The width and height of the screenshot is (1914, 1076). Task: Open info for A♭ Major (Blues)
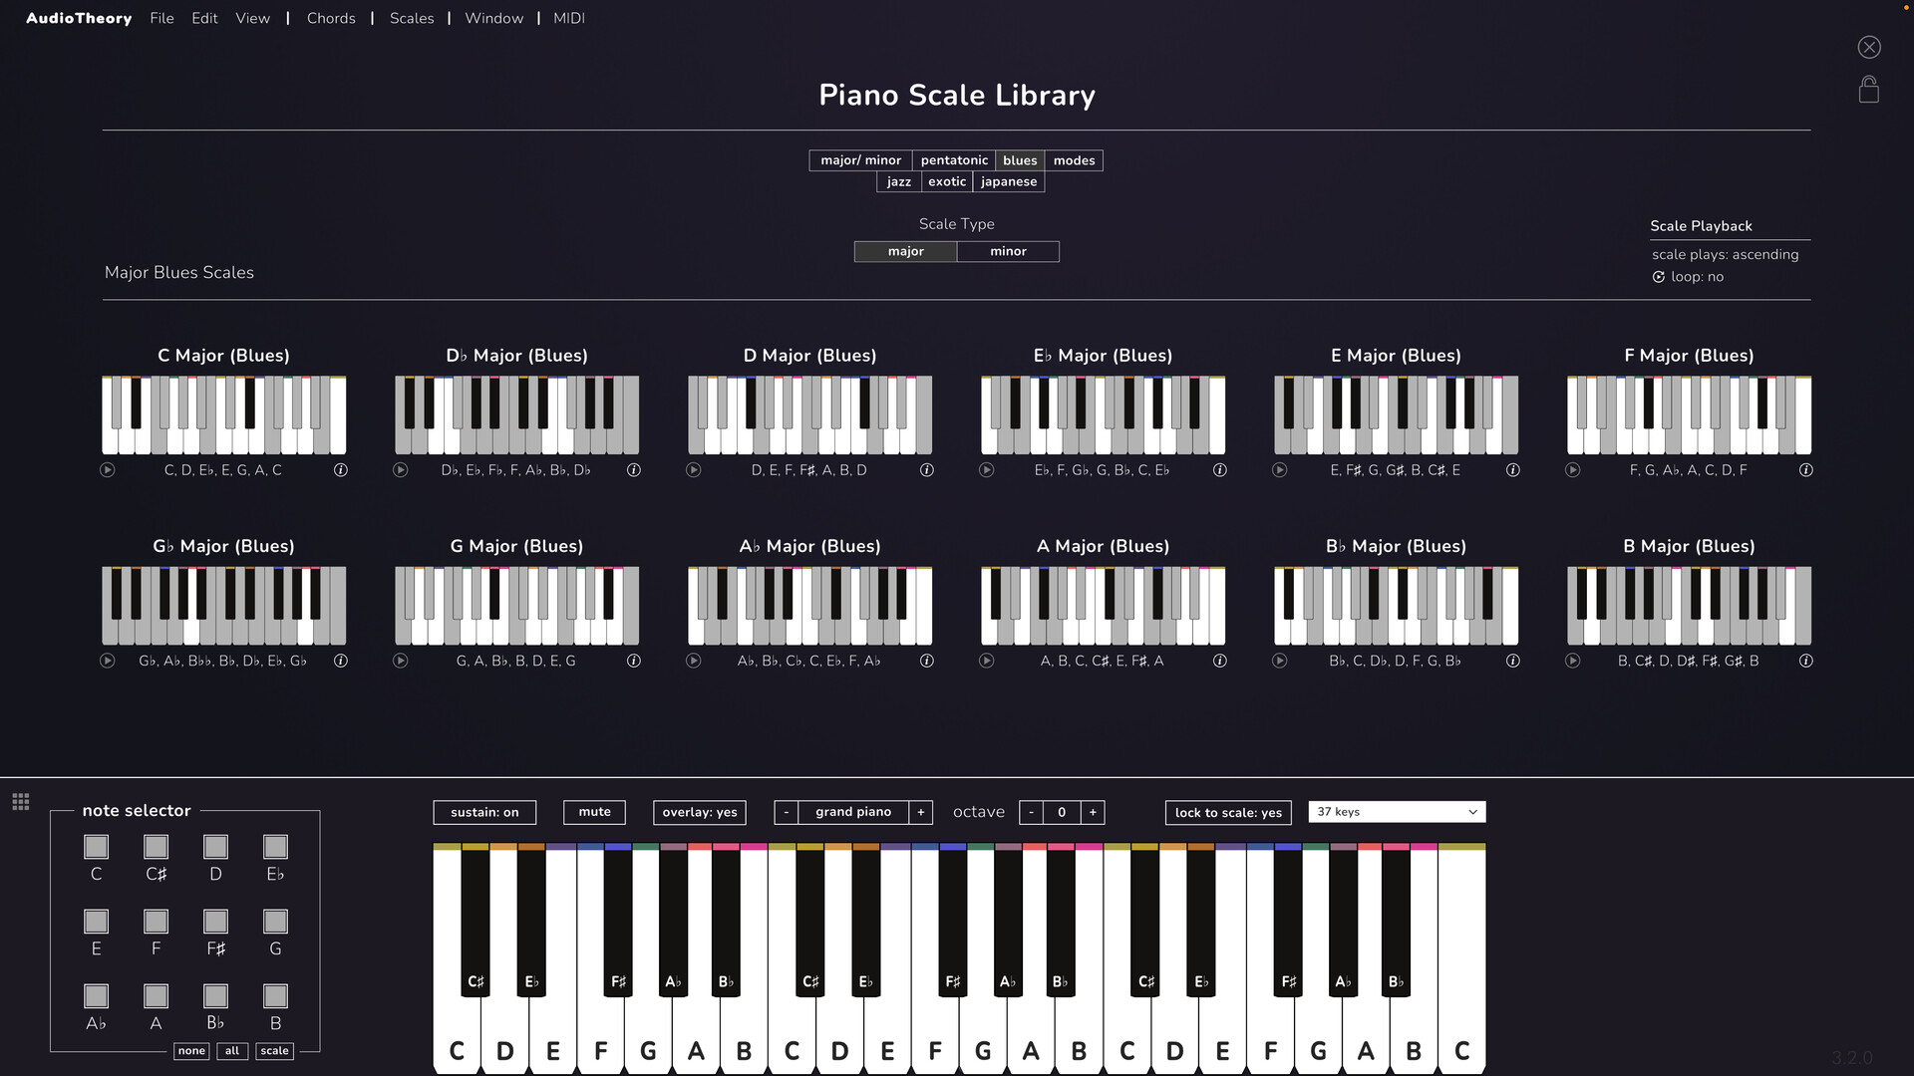click(927, 661)
